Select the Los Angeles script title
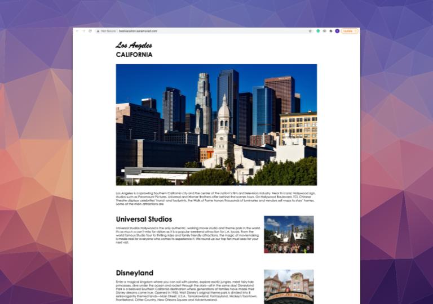The height and width of the screenshot is (304, 433). pos(134,45)
